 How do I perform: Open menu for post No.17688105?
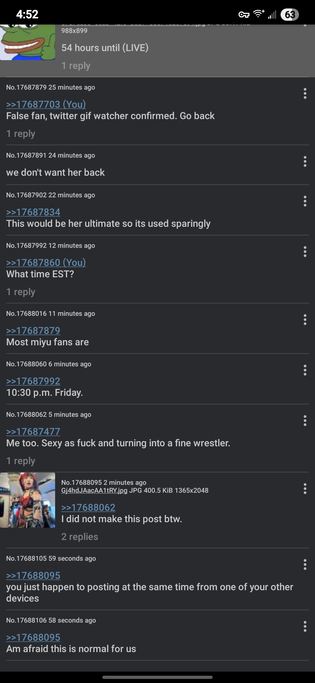(305, 564)
